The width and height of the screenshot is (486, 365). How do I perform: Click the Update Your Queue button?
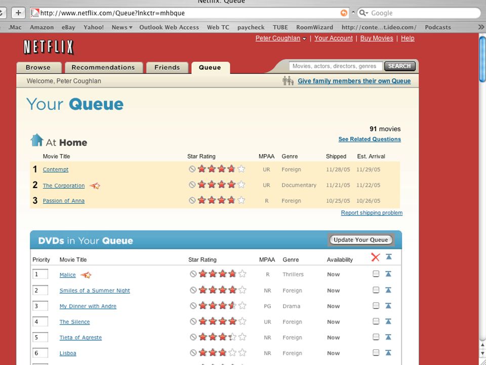point(361,240)
